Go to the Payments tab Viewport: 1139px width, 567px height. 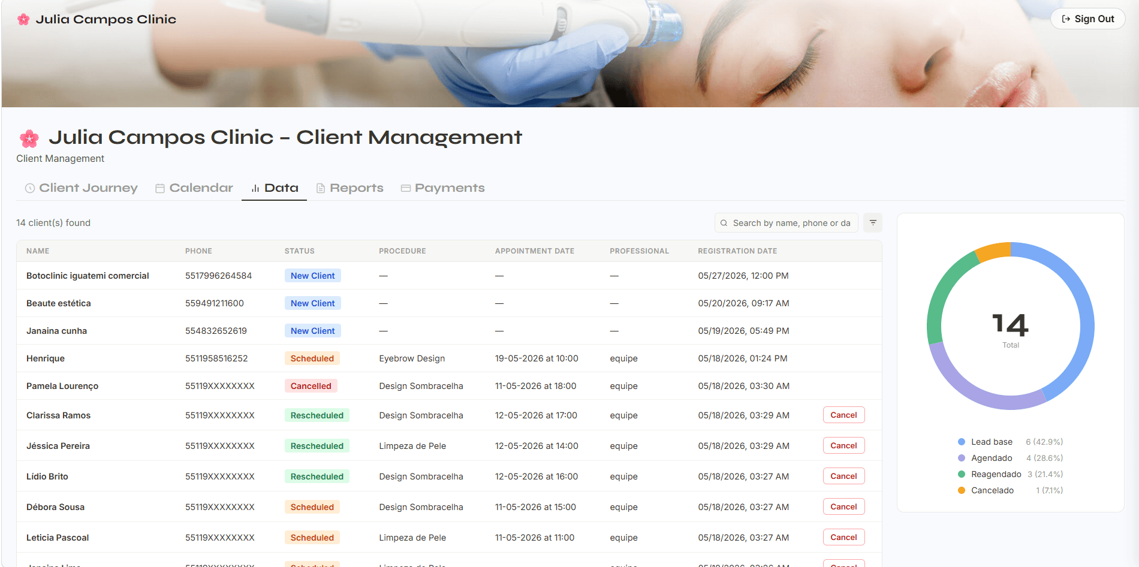point(443,188)
